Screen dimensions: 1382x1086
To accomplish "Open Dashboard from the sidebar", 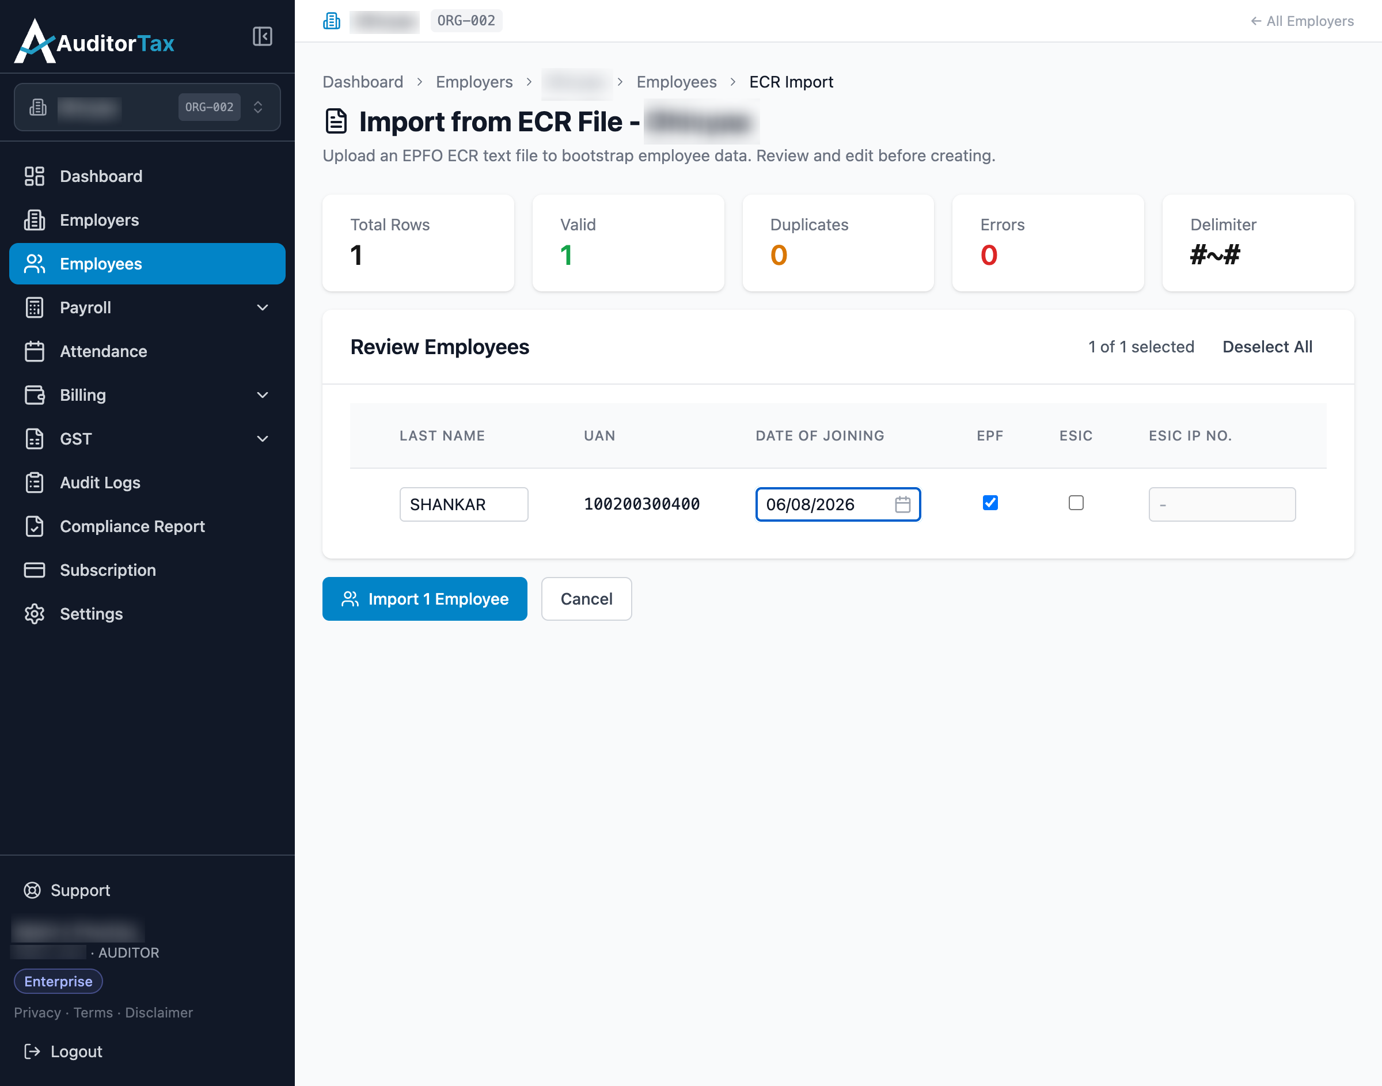I will click(x=147, y=176).
